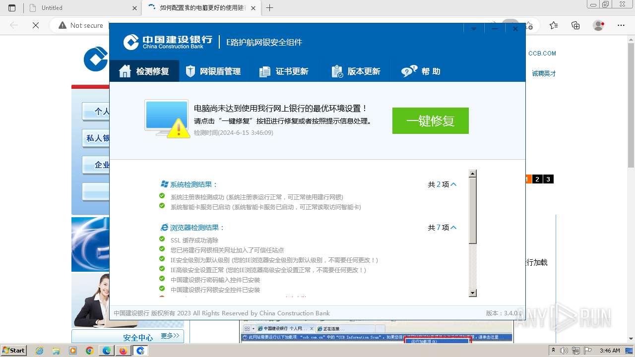Close the Untitled browser tab
Screen dimensions: 635x357
[x=135, y=8]
